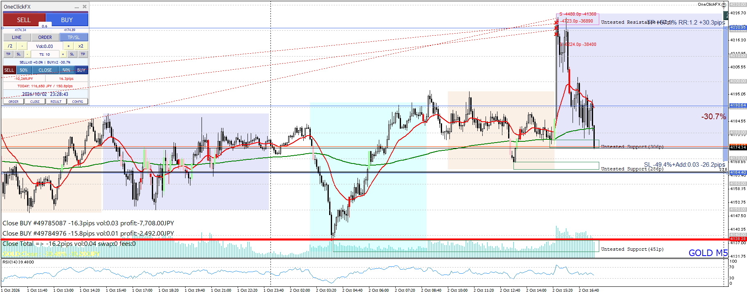Image resolution: width=747 pixels, height=295 pixels.
Task: Select the 4138.38 red line price label
Action: click(738, 239)
